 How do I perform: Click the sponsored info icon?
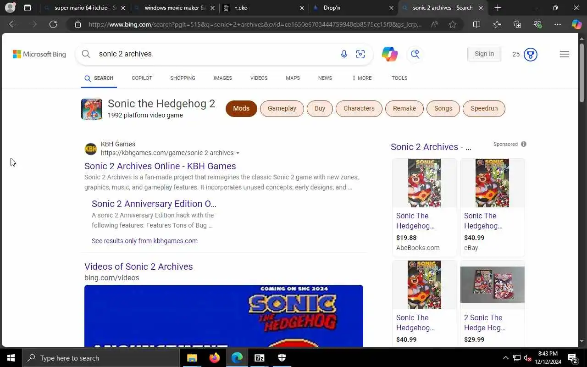(523, 144)
